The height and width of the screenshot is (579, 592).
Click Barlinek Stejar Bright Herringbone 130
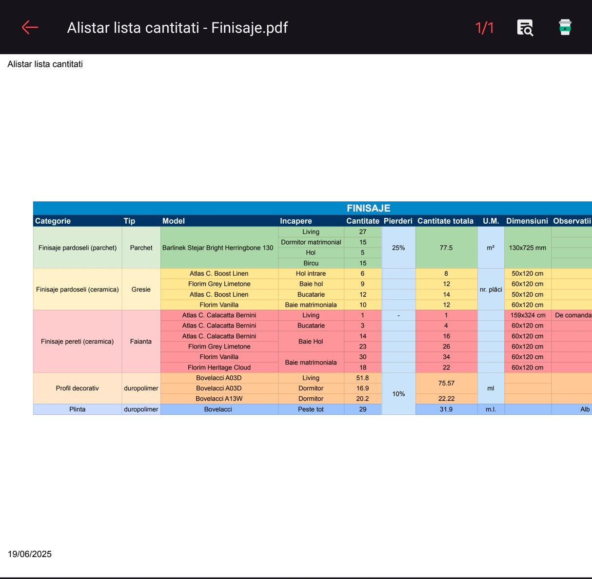[219, 248]
